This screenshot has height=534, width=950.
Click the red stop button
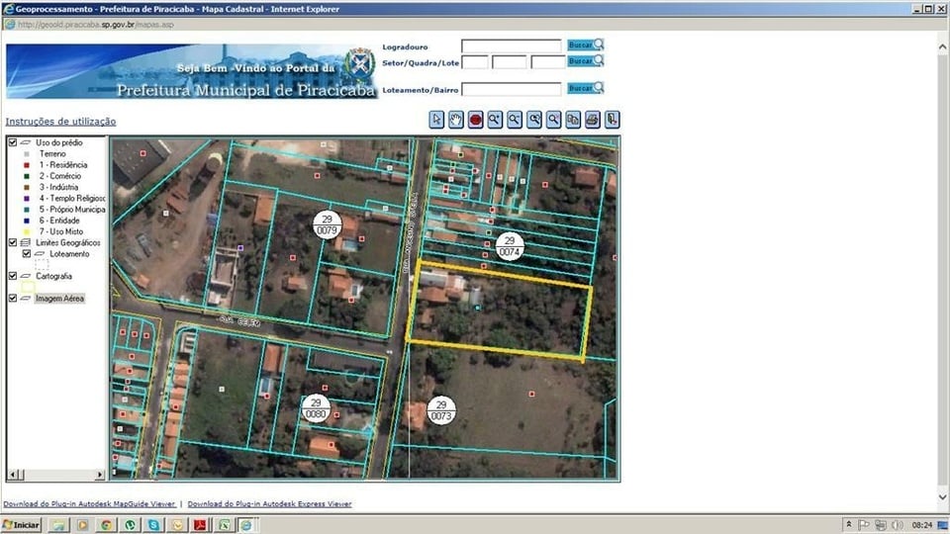coord(476,120)
